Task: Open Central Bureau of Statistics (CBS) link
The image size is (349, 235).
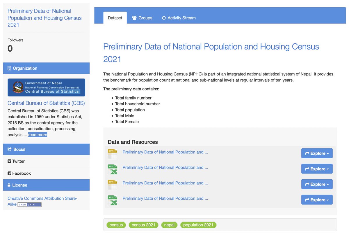Action: 46,103
